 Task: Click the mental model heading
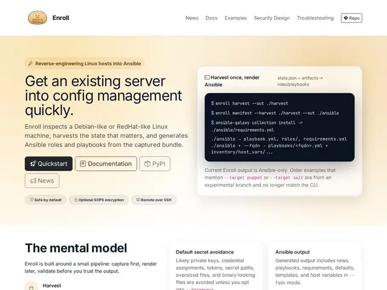click(x=76, y=248)
